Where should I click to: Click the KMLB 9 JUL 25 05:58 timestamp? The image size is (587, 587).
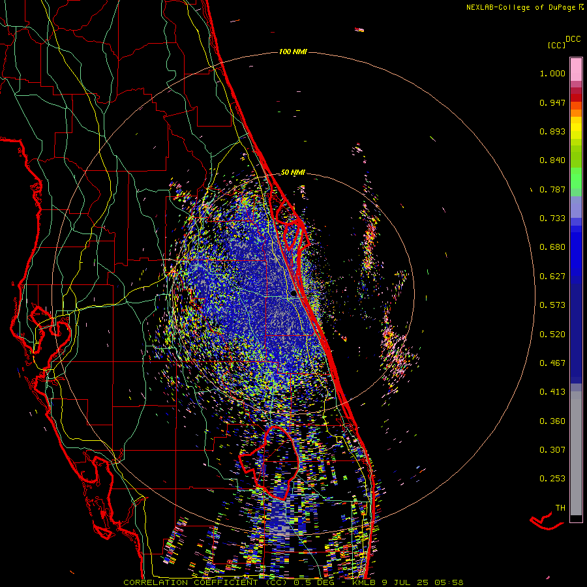point(408,582)
